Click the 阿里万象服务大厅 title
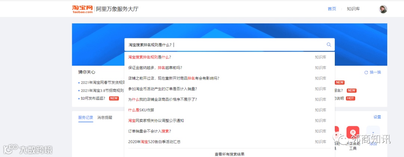The height and width of the screenshot is (157, 404). pos(117,9)
